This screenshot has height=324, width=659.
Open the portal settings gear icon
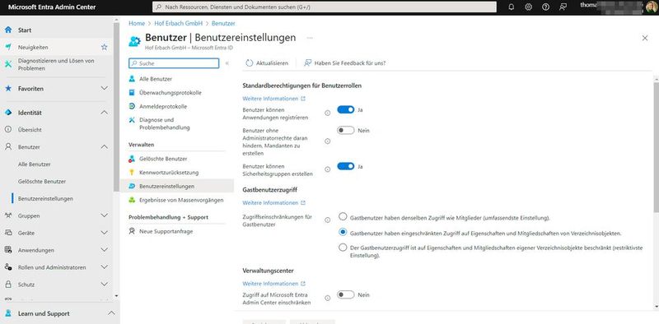pyautogui.click(x=528, y=7)
